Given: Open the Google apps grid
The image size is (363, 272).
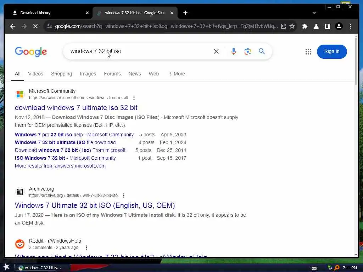Looking at the screenshot, I should point(308,52).
